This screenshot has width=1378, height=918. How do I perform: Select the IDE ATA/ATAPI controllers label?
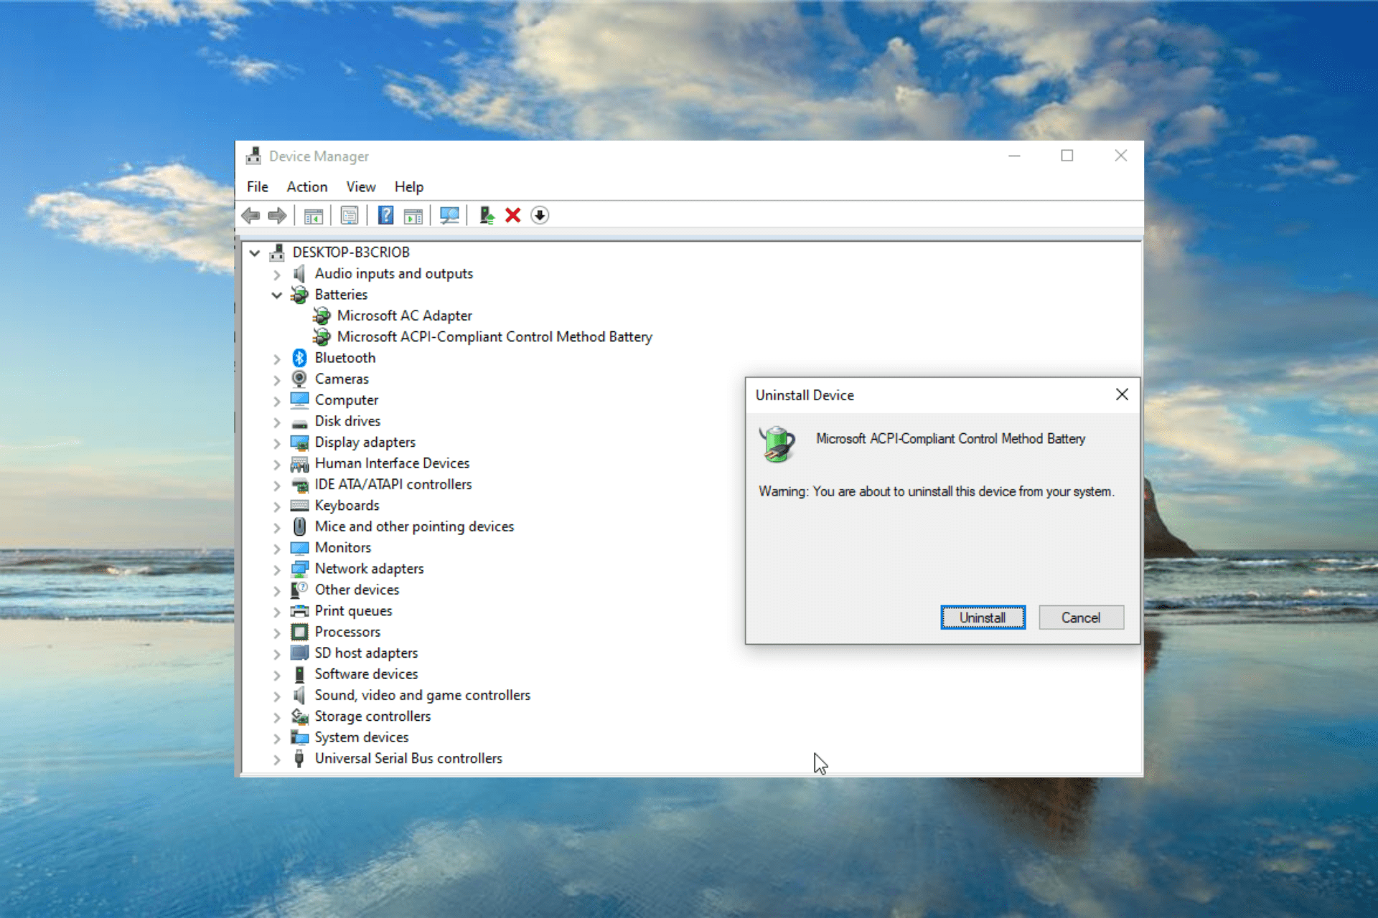(393, 485)
